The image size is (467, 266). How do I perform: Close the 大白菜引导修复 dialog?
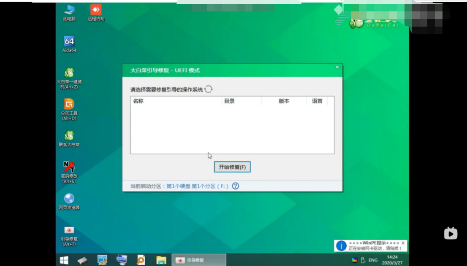(x=337, y=67)
